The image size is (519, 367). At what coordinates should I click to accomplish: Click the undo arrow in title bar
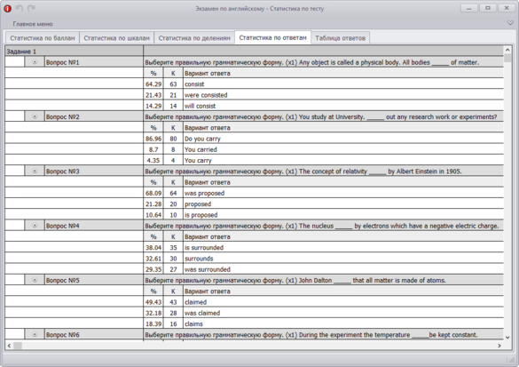[20, 8]
